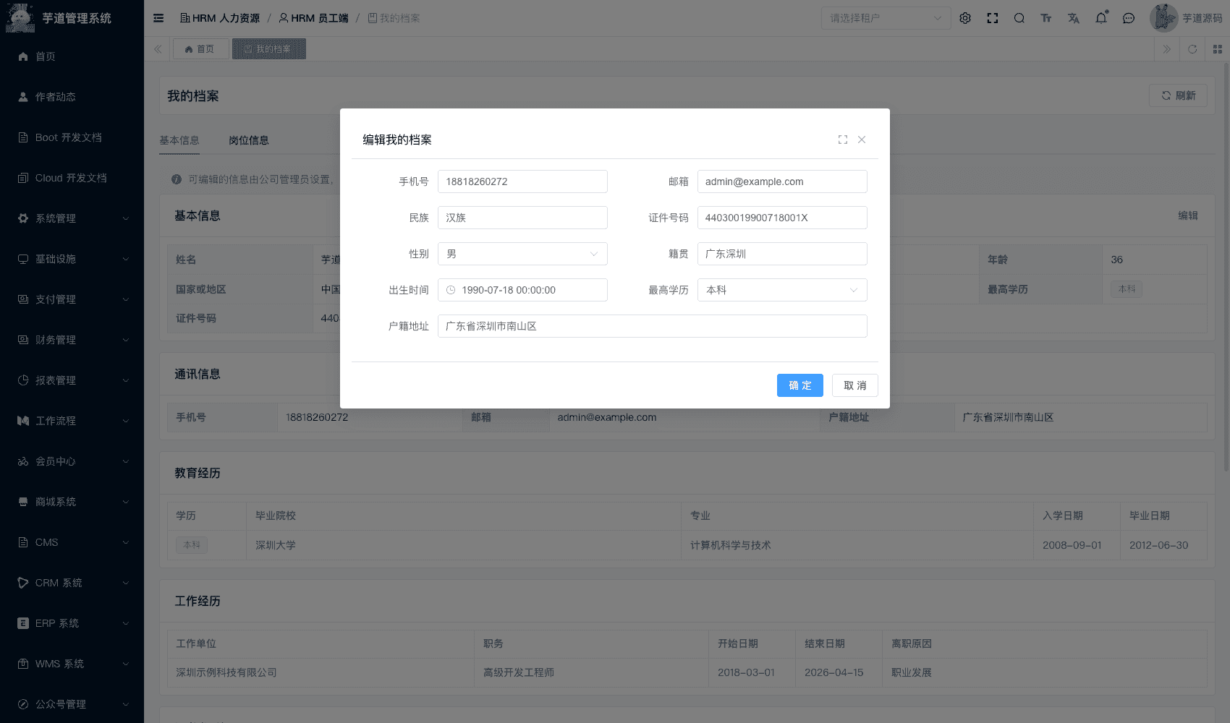Click HRM 人力资源 breadcrumb
The image size is (1230, 723).
point(220,18)
